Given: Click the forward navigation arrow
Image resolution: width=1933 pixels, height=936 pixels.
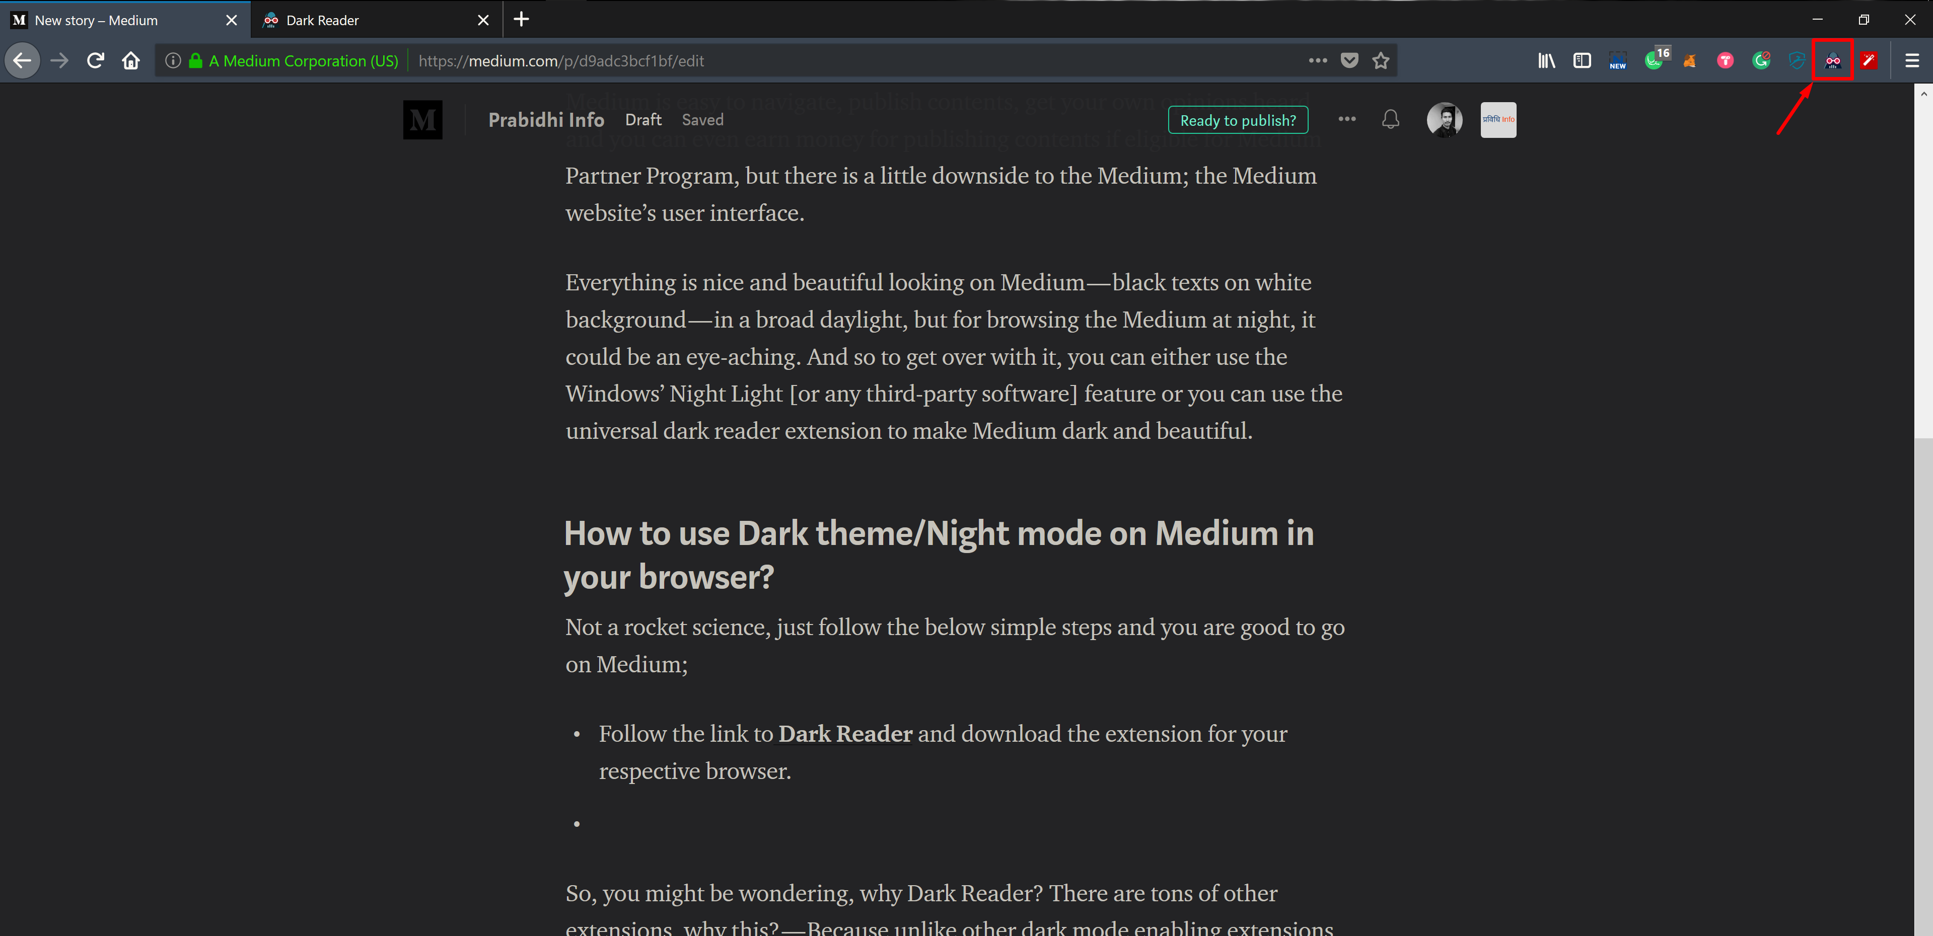Looking at the screenshot, I should pyautogui.click(x=59, y=61).
